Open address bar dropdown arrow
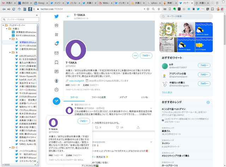Screen dimensions: 226x167 coord(144,9)
